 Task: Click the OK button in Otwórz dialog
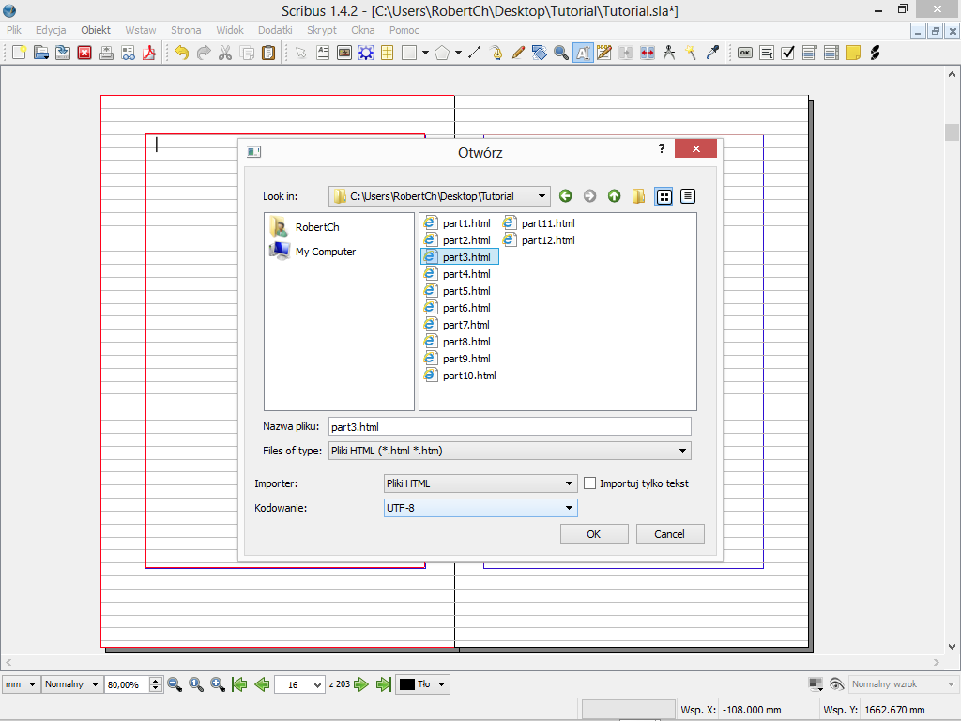pos(594,534)
